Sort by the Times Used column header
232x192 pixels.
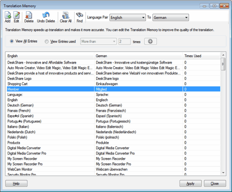(x=202, y=56)
